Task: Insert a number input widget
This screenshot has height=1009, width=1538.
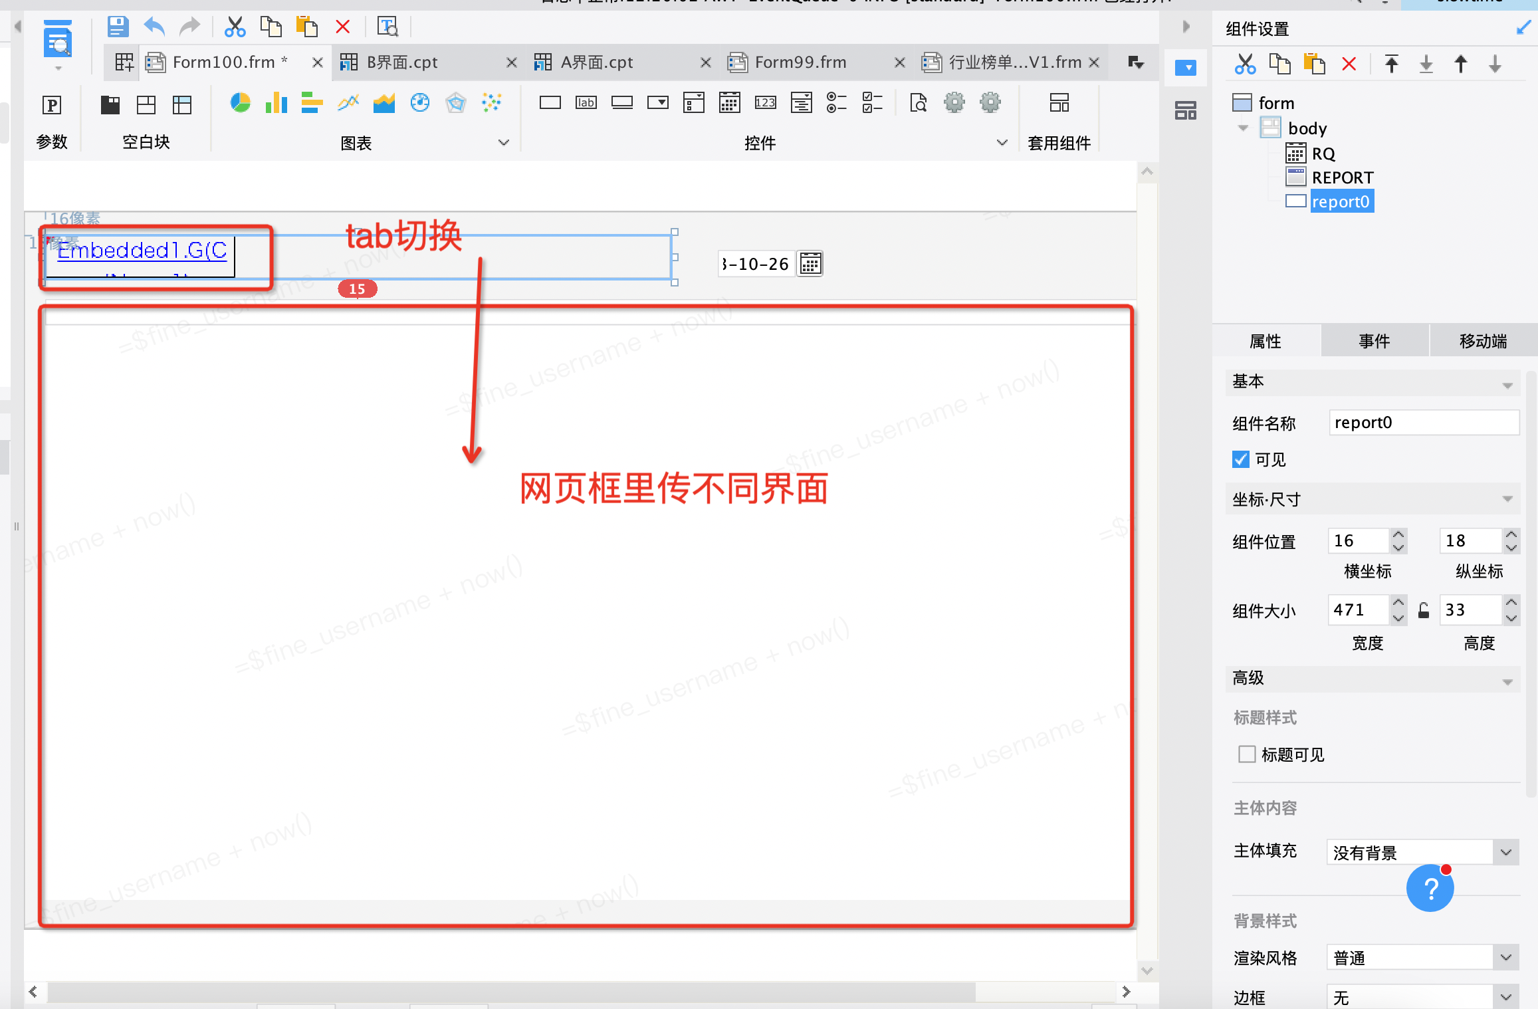Action: click(x=766, y=102)
